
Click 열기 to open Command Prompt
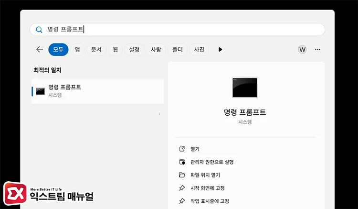(x=195, y=149)
